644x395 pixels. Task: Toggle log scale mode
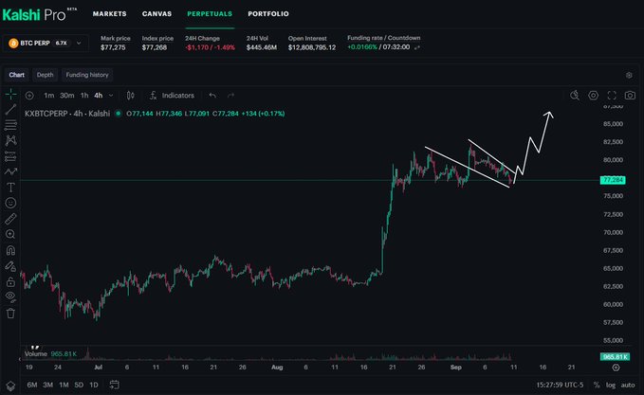(x=611, y=386)
